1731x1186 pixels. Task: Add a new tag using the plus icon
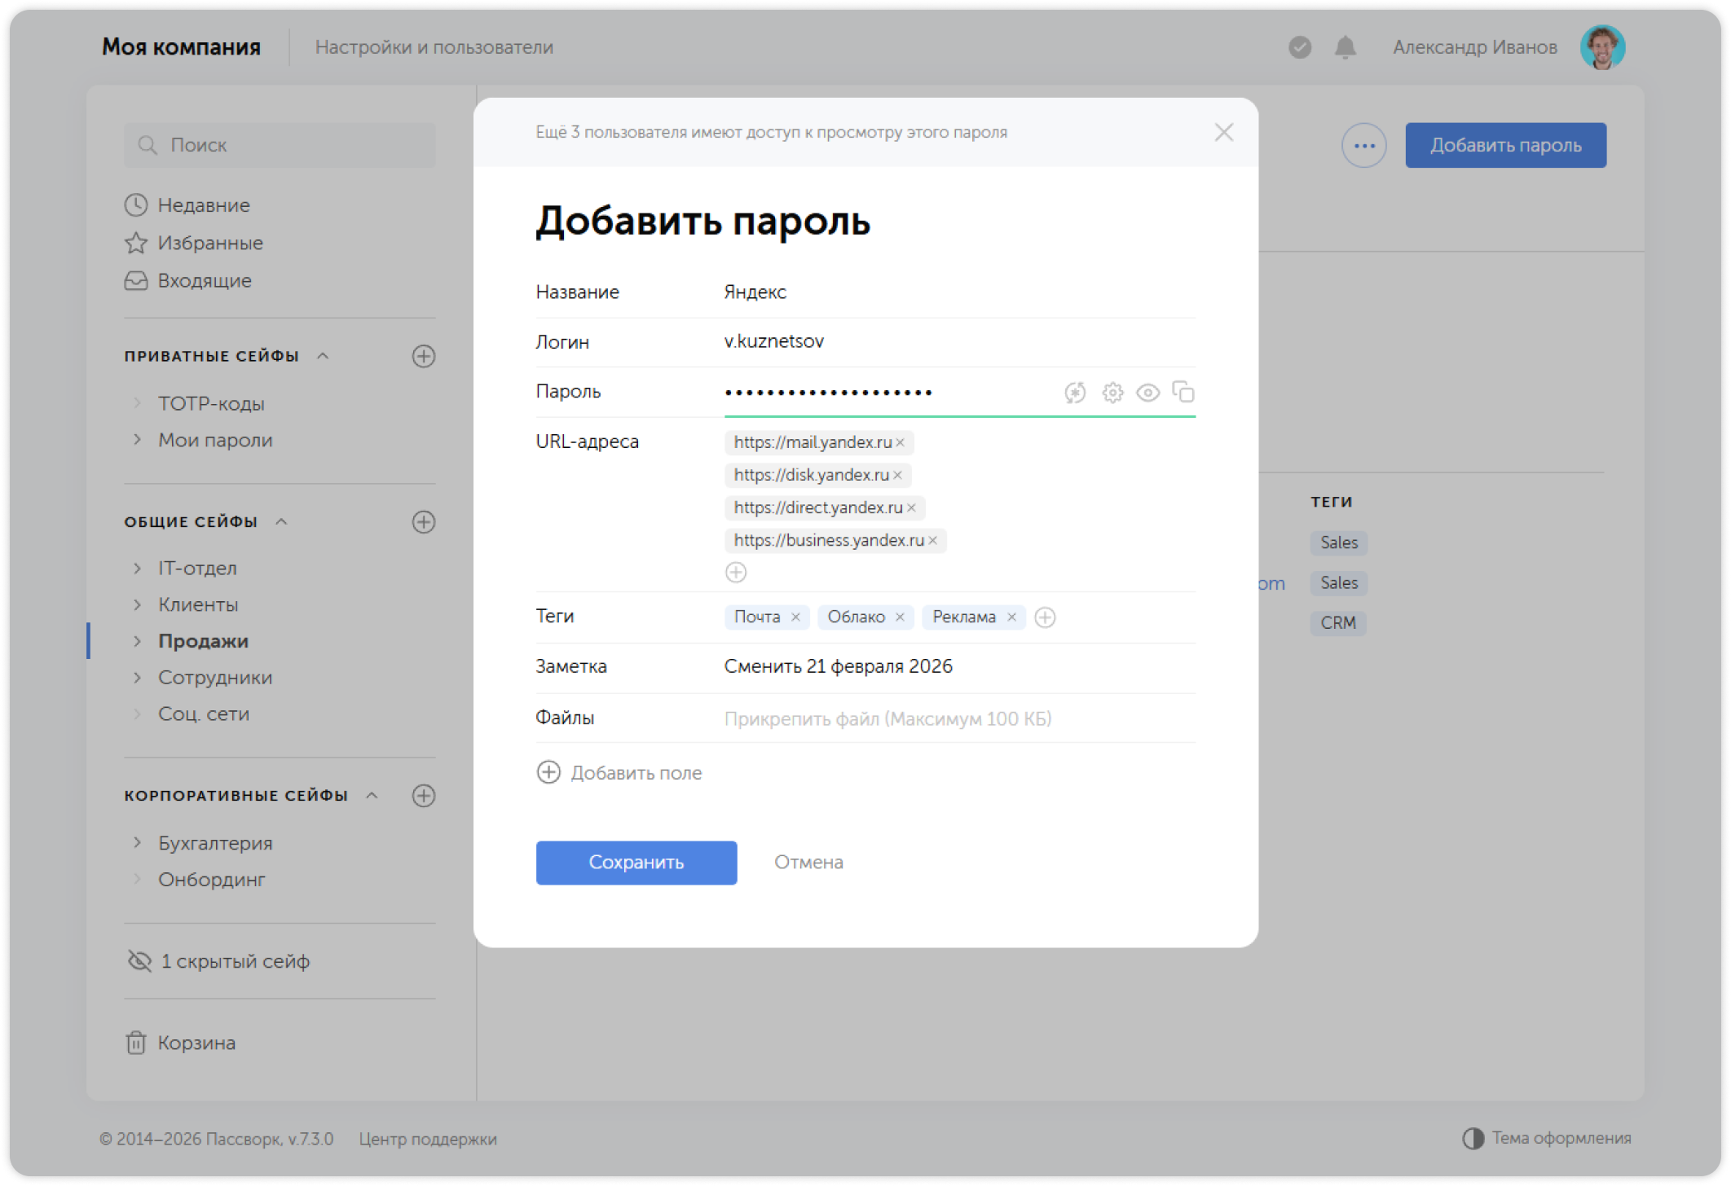point(1046,617)
